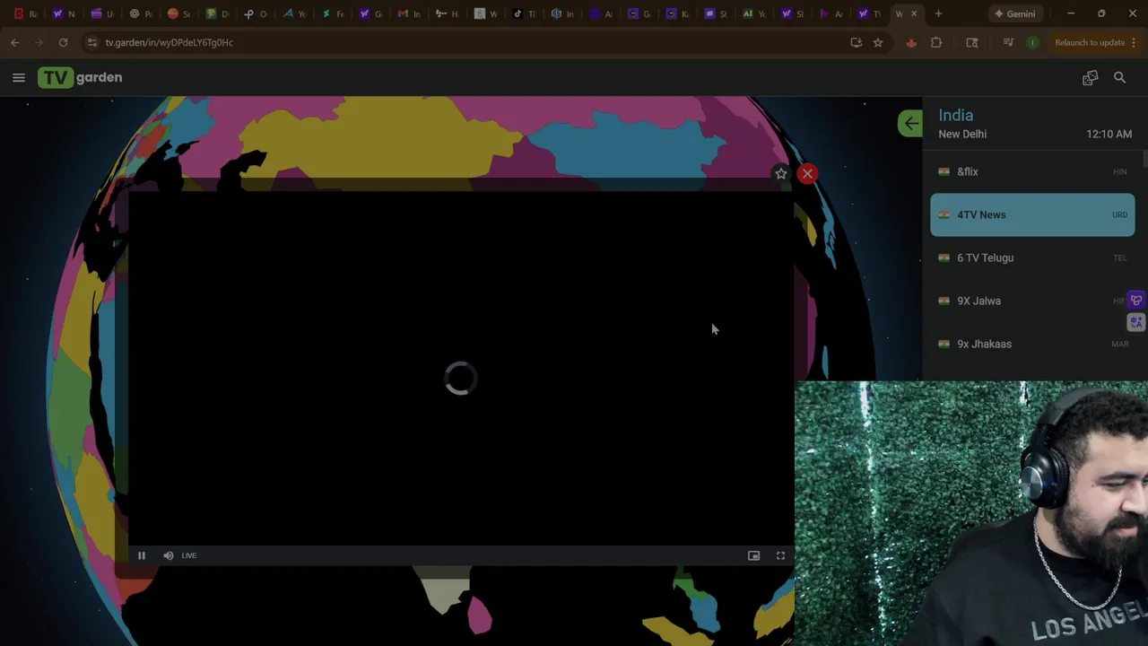Click the TEL tag on 6 TV Telugu
Viewport: 1148px width, 646px height.
(1120, 258)
